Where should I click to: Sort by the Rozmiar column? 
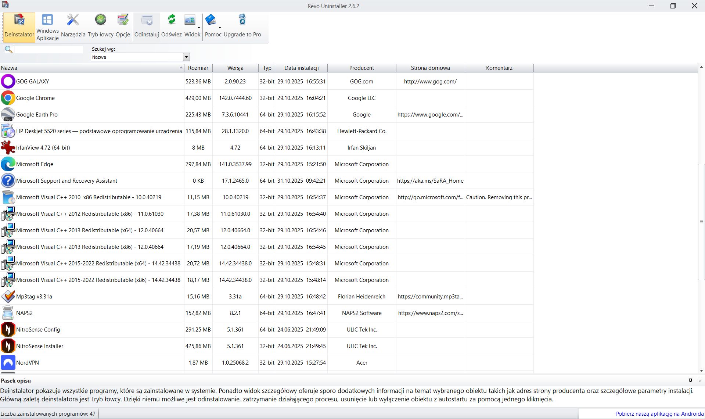coord(198,68)
